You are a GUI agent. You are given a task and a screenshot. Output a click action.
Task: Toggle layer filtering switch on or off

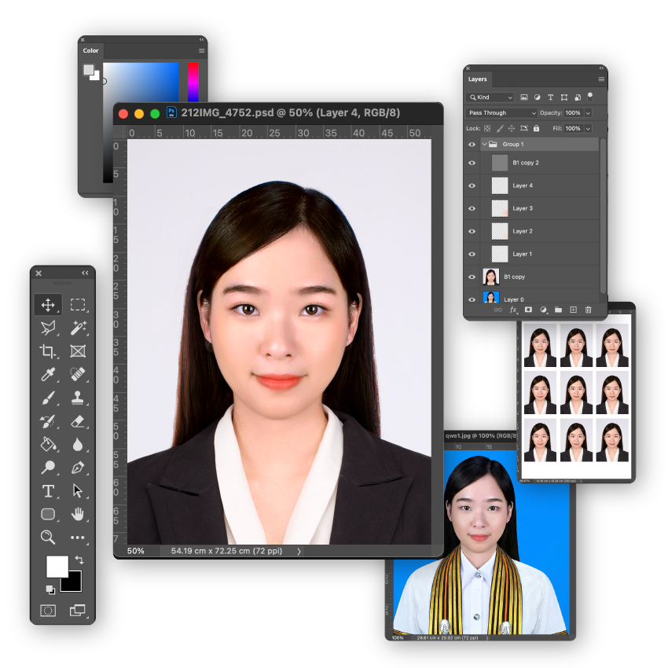click(590, 97)
